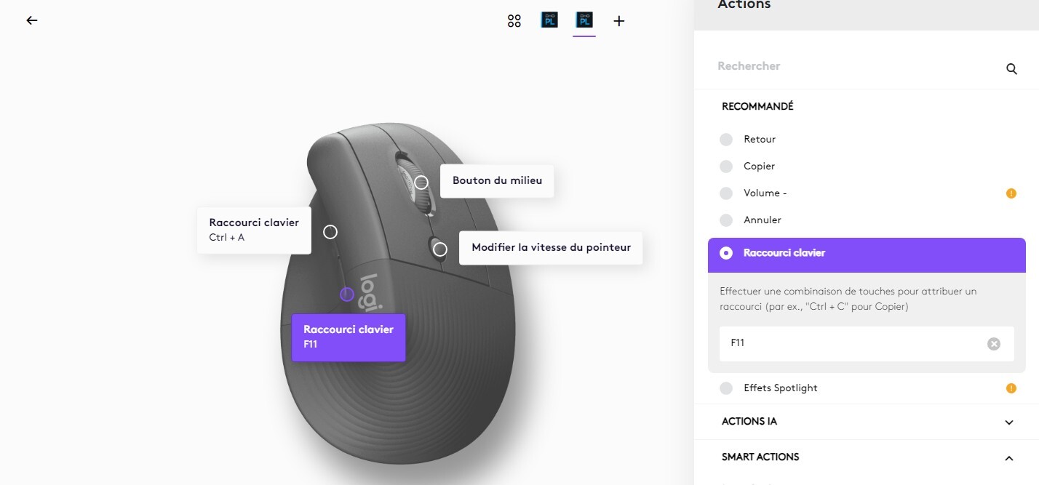Click the search magnifier icon
This screenshot has width=1039, height=485.
click(1011, 69)
